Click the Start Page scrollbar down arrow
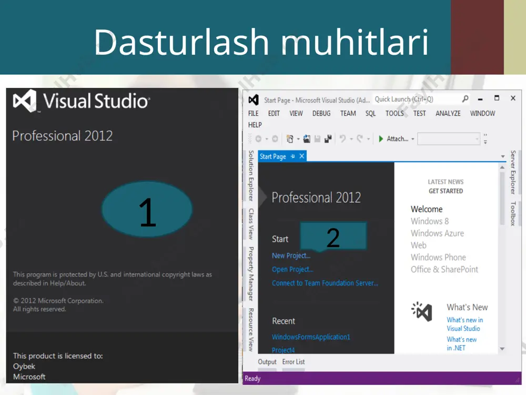The height and width of the screenshot is (395, 526). tap(502, 349)
